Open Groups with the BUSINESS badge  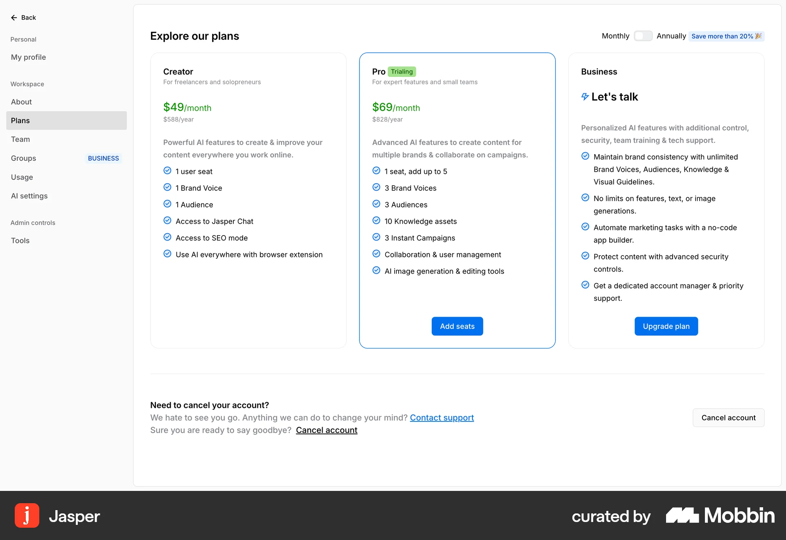(23, 158)
